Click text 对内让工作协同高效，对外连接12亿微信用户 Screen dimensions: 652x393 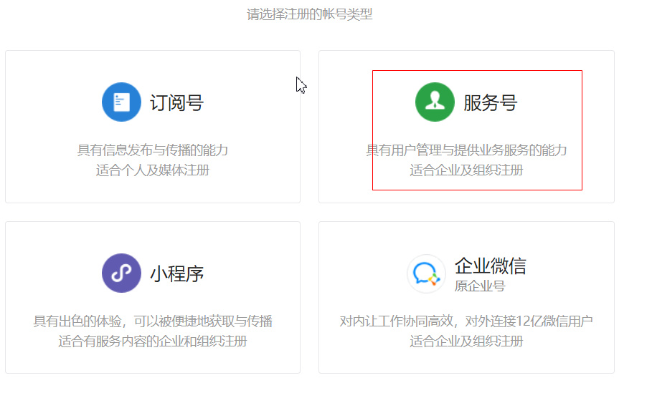(466, 321)
